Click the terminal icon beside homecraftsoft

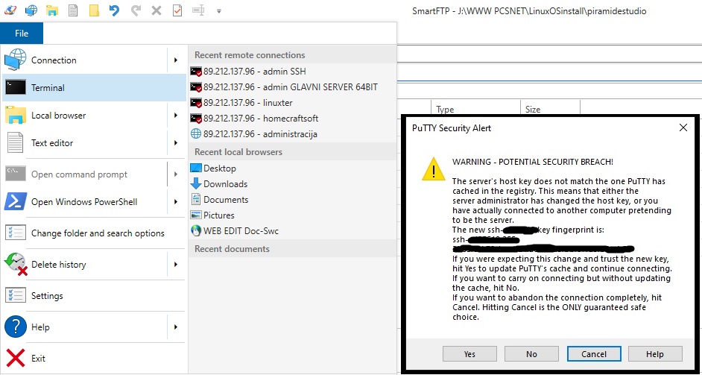click(196, 119)
